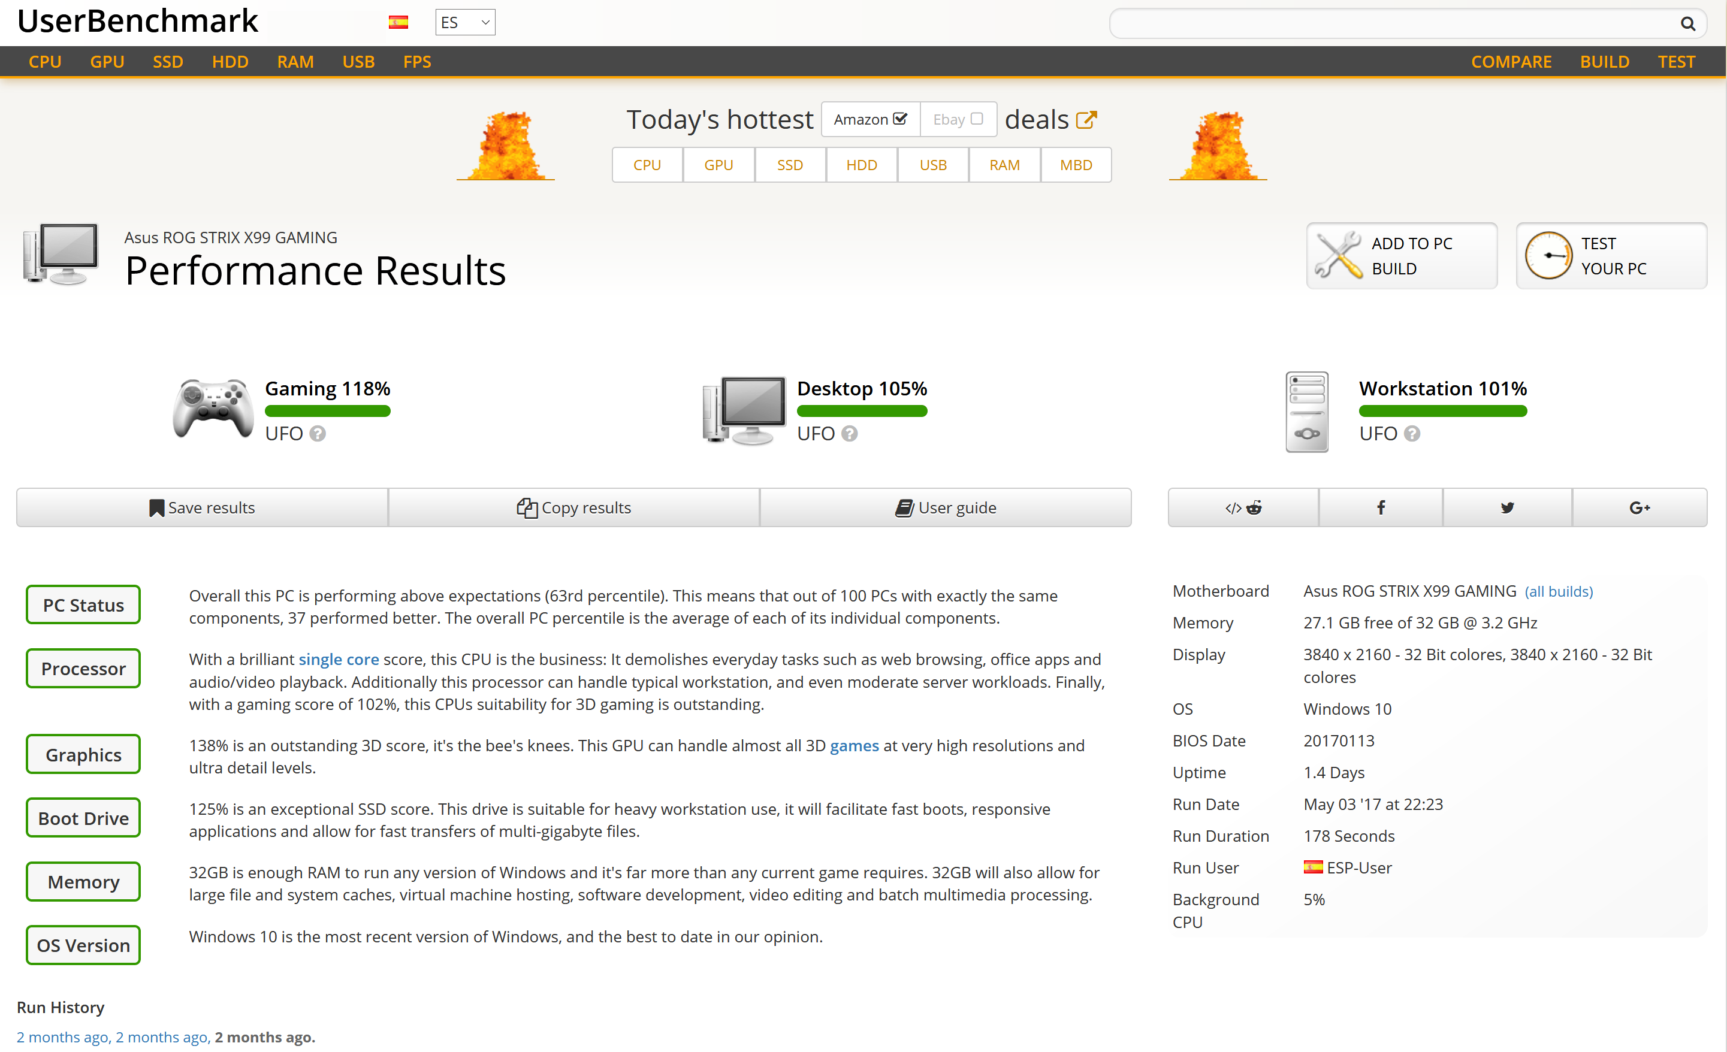Click the Copy results button
Screen dimensions: 1727x1052
(x=573, y=507)
